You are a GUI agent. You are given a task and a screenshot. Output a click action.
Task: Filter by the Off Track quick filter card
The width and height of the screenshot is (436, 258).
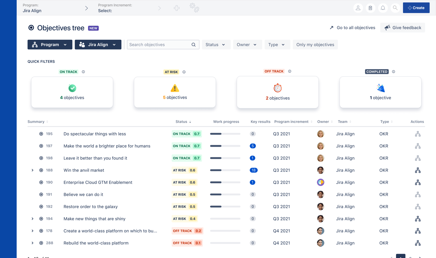click(x=278, y=92)
